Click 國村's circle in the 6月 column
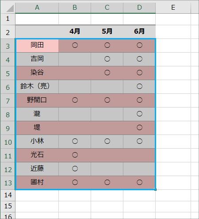Viewport: 199px width, 219px height. 139,182
